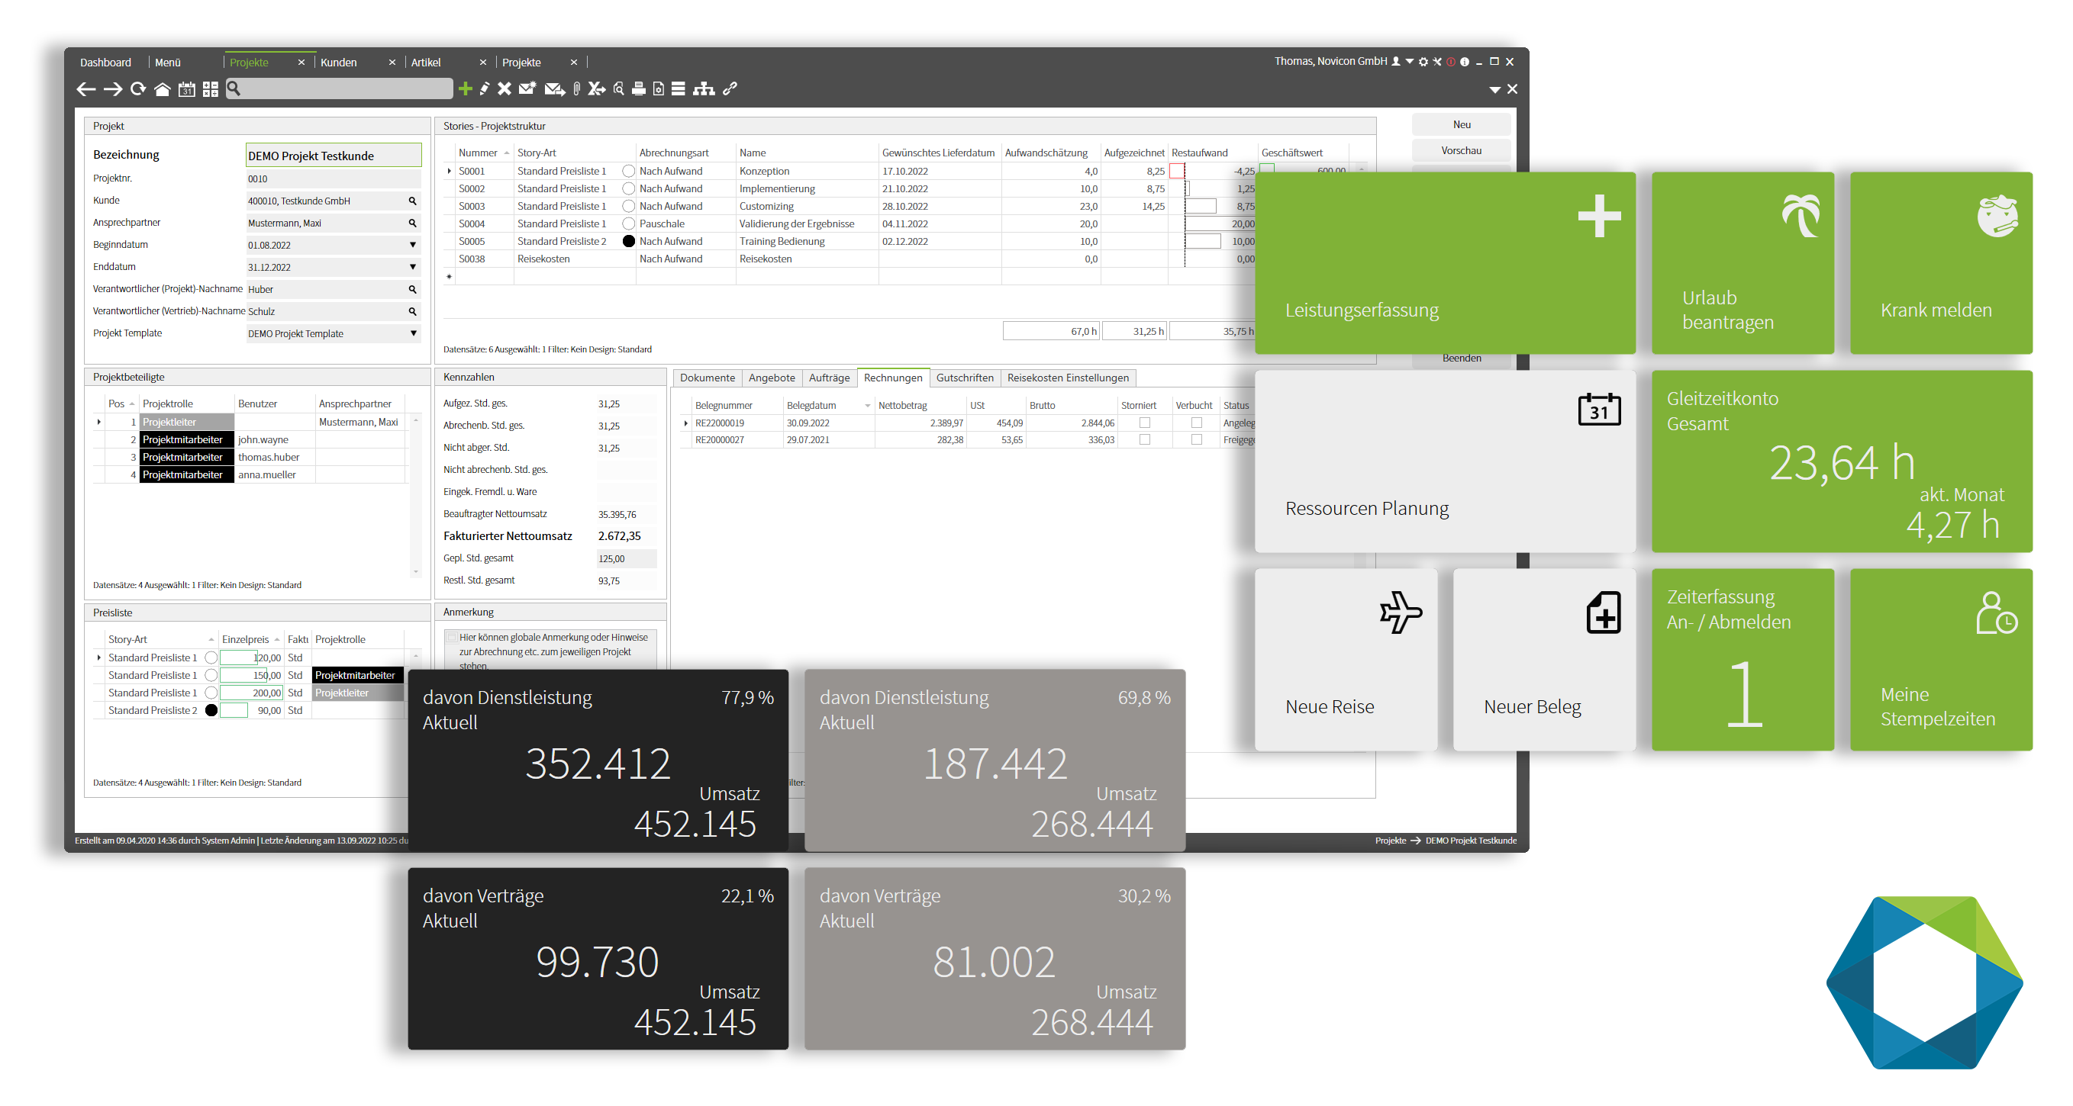Click the Neu button
This screenshot has width=2073, height=1106.
(1461, 124)
